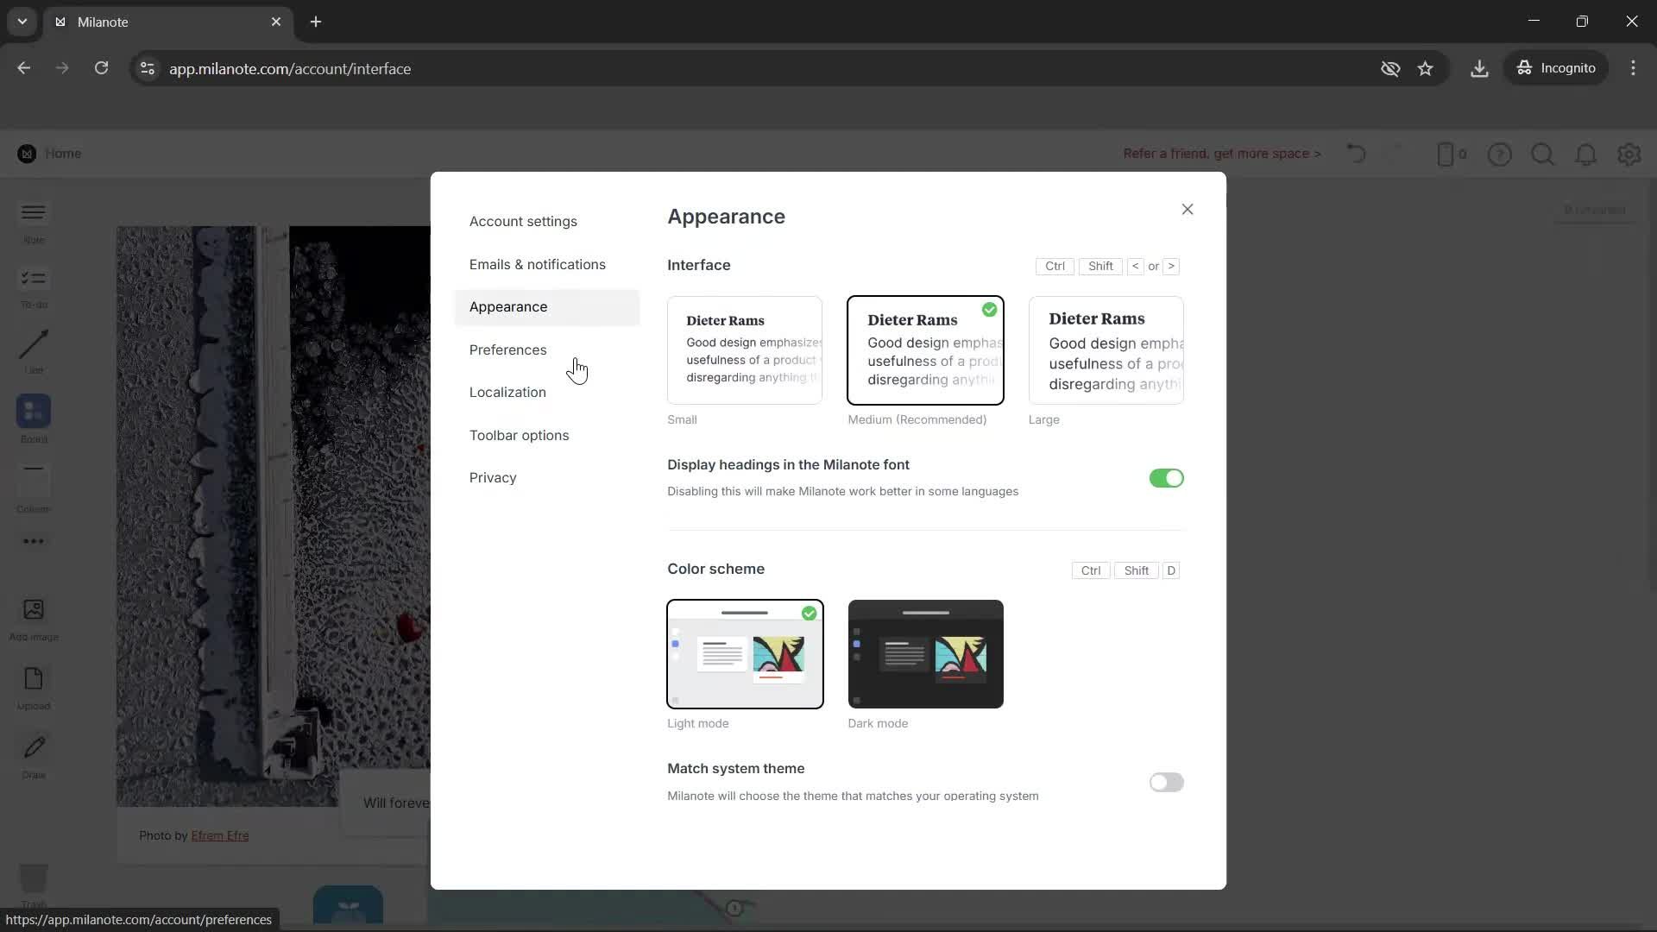Select the Small interface size option
The width and height of the screenshot is (1657, 932).
point(744,350)
